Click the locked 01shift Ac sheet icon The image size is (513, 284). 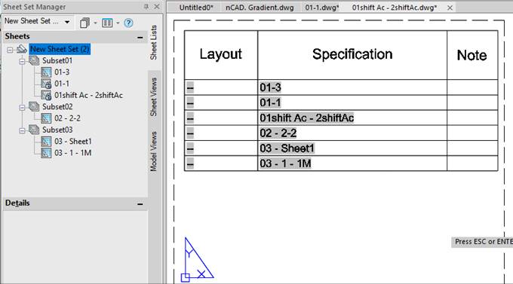(x=46, y=95)
